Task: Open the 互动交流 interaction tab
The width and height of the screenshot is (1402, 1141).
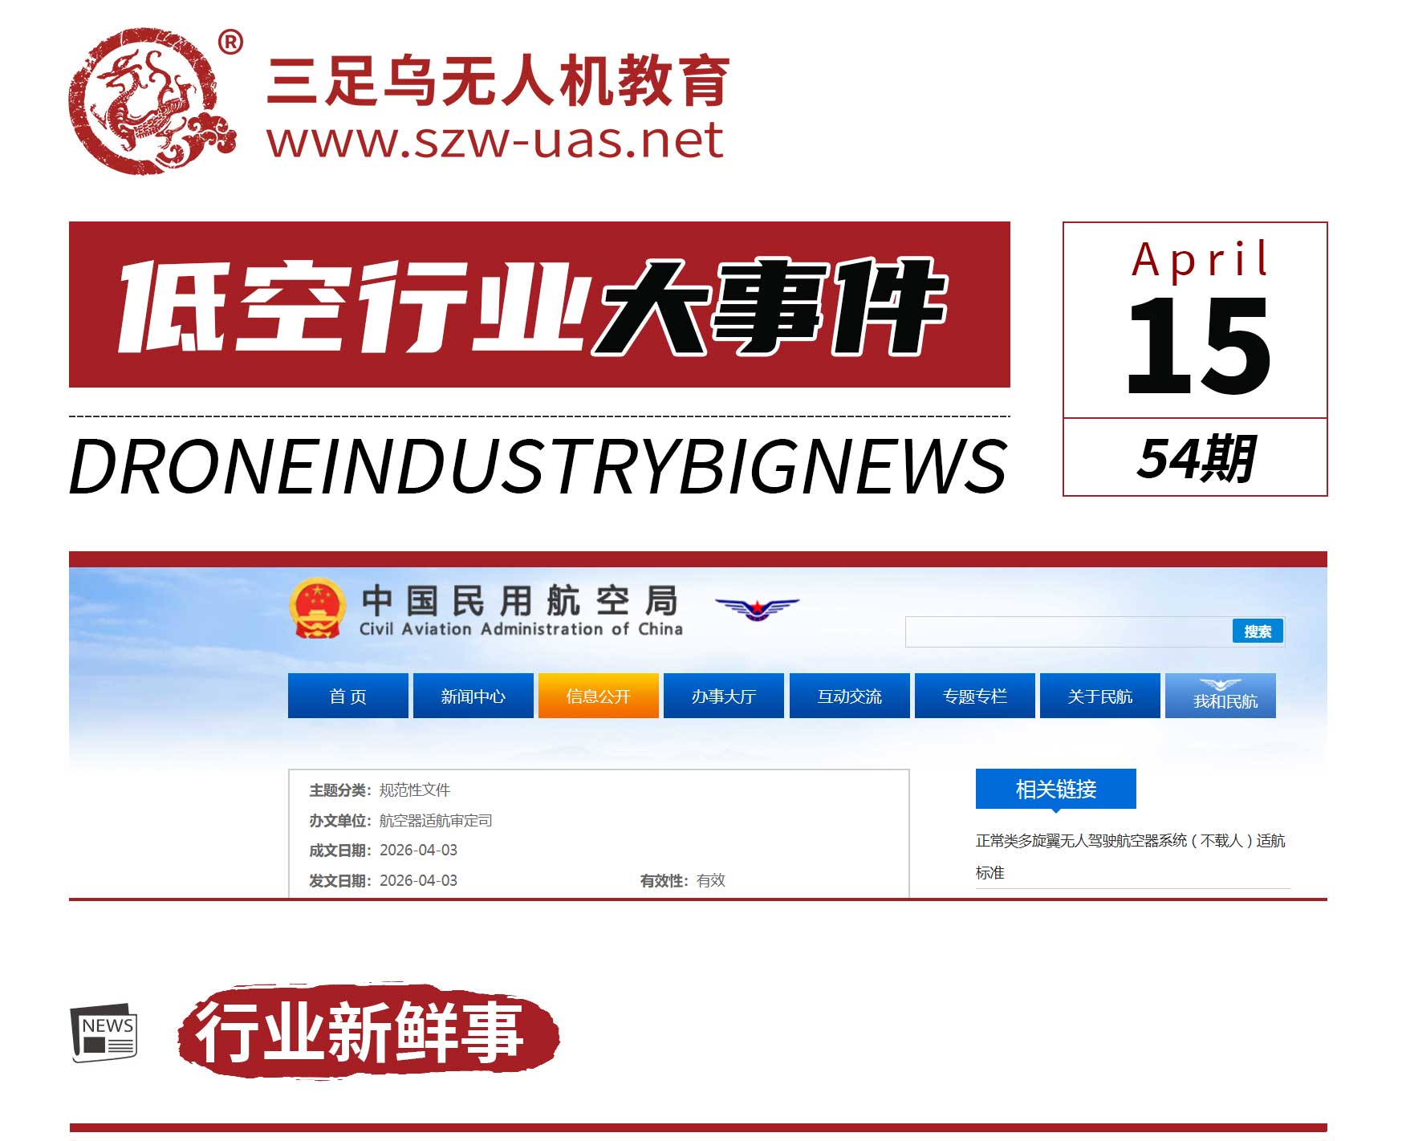Action: click(849, 696)
